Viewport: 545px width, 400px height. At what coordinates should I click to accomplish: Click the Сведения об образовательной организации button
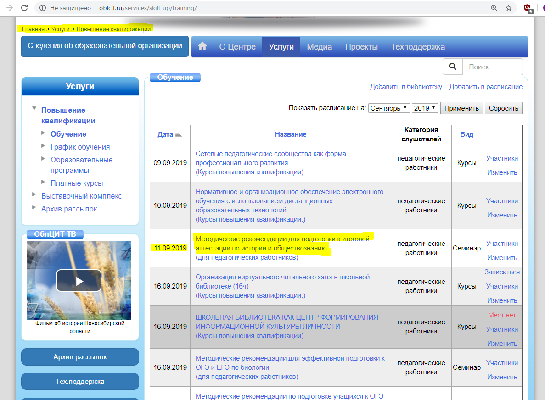pyautogui.click(x=105, y=46)
